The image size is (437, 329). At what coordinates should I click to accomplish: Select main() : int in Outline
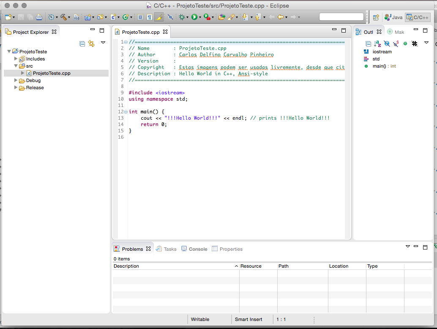coord(384,66)
